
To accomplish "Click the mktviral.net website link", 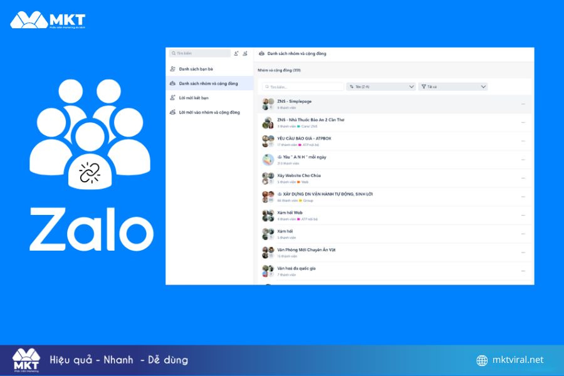I will [x=518, y=360].
